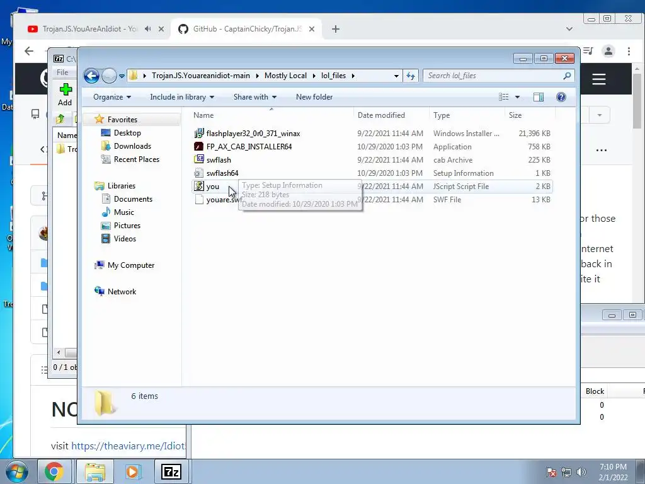The width and height of the screenshot is (645, 484).
Task: Sort by the Name column header
Action: 271,115
